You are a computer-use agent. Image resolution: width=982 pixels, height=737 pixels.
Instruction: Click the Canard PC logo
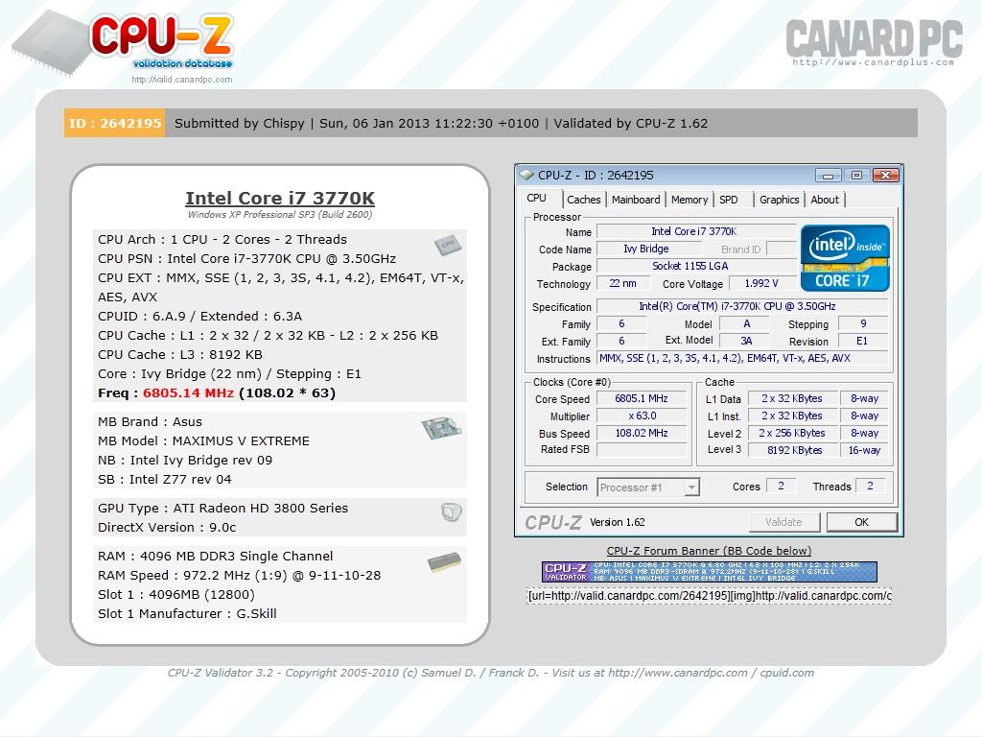(874, 42)
